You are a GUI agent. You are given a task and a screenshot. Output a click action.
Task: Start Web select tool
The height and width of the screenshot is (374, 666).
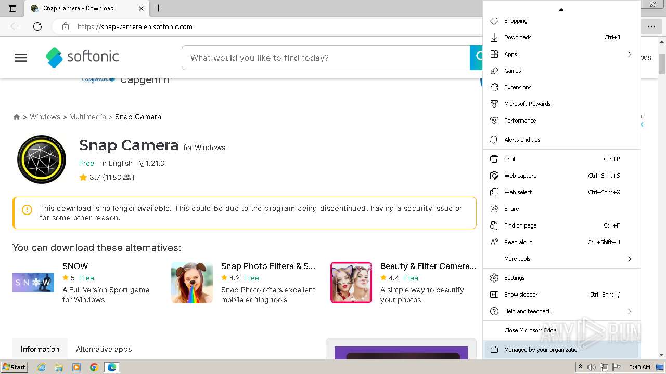[561, 192]
